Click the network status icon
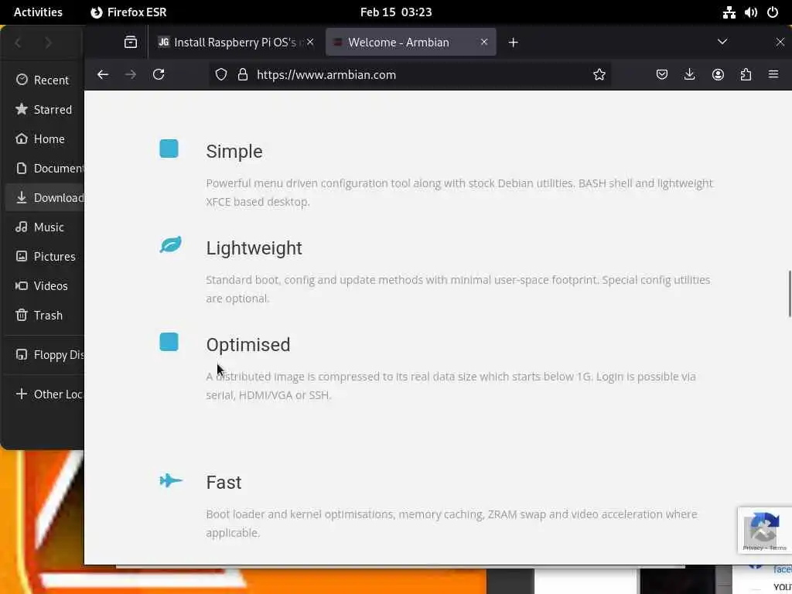The height and width of the screenshot is (594, 792). [x=729, y=12]
